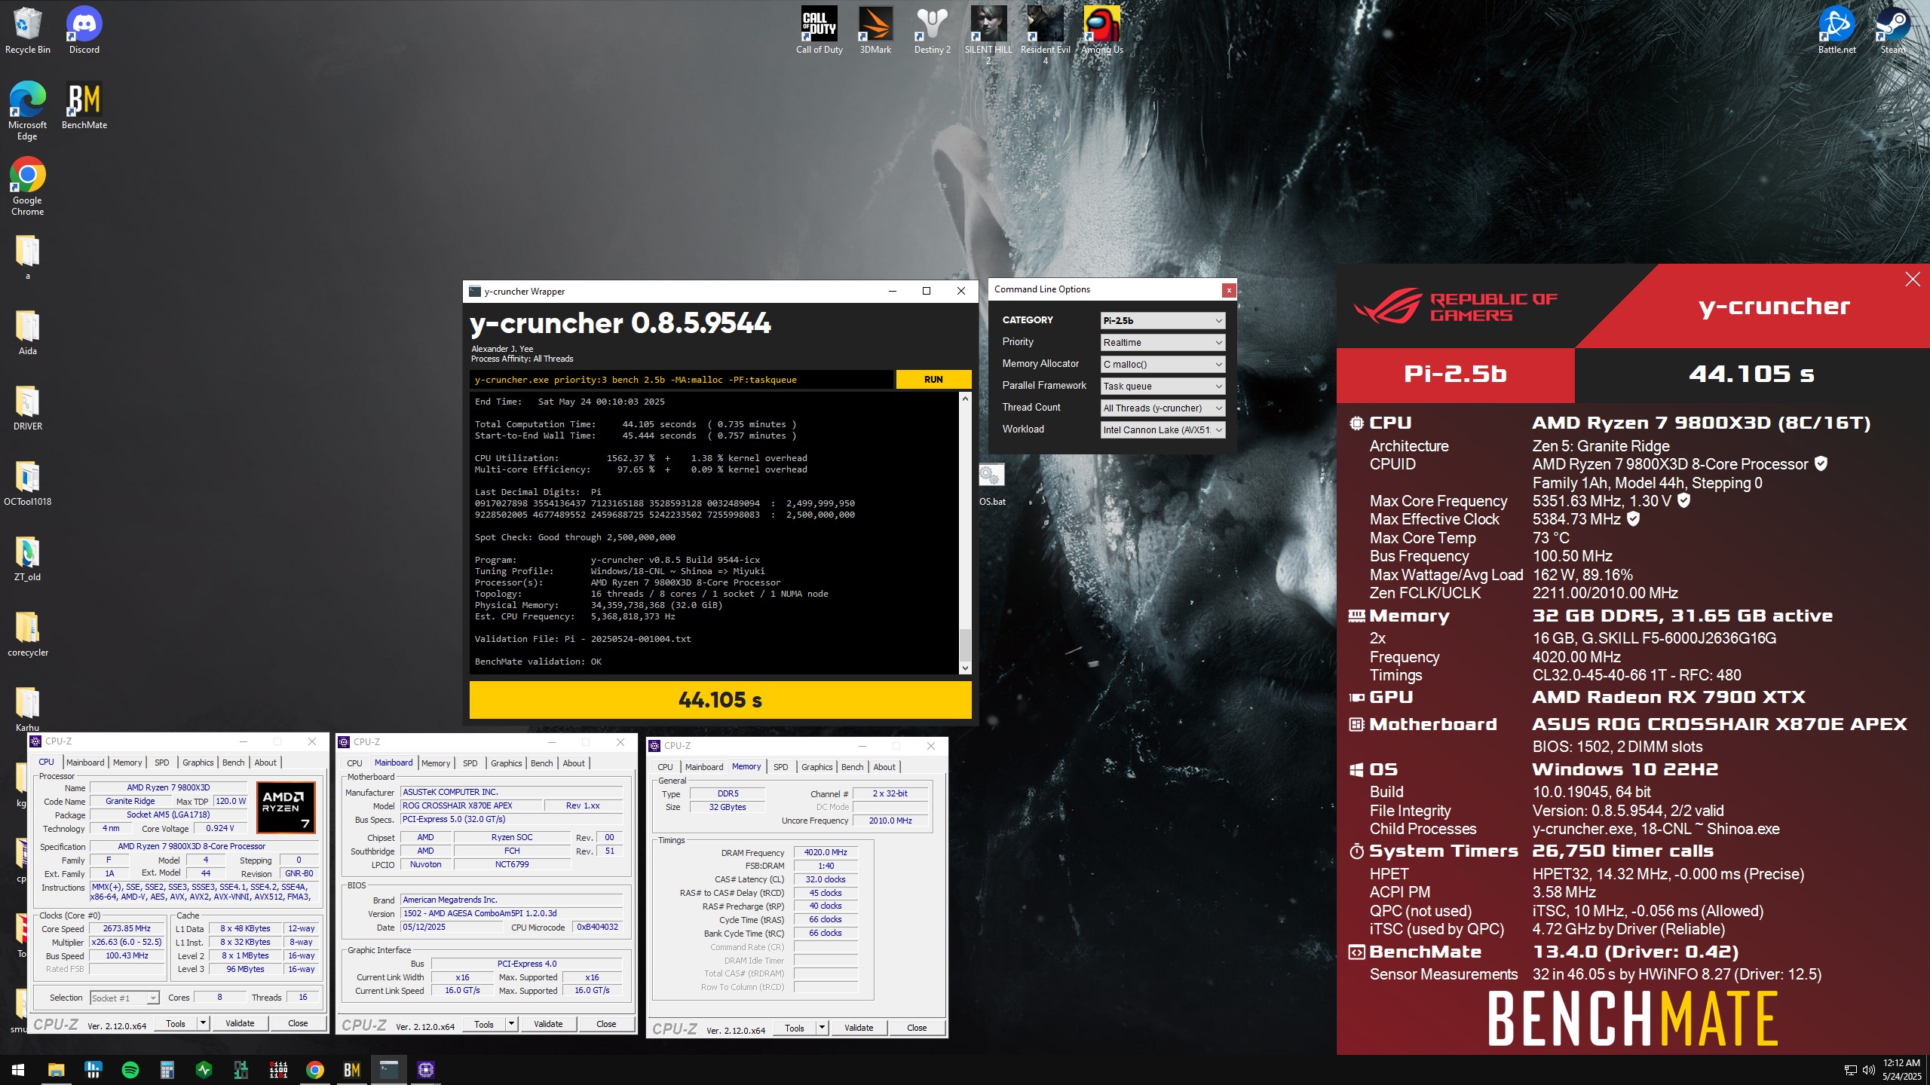Select the DRIVER folder on desktop

[28, 407]
